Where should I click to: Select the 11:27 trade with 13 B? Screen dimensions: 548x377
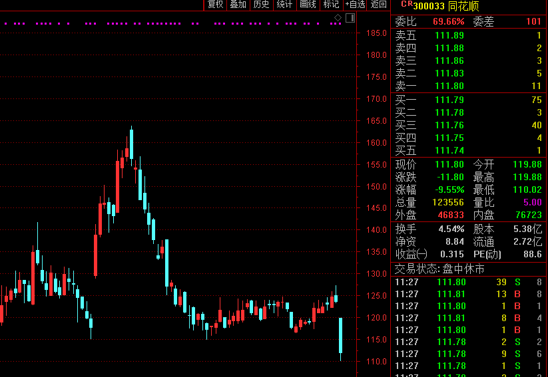[469, 295]
